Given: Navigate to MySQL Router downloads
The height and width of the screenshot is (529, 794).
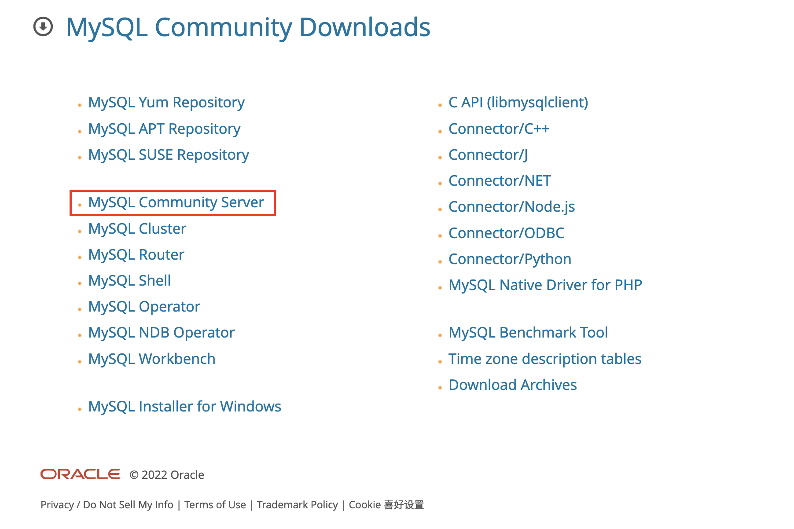Looking at the screenshot, I should click(x=136, y=255).
